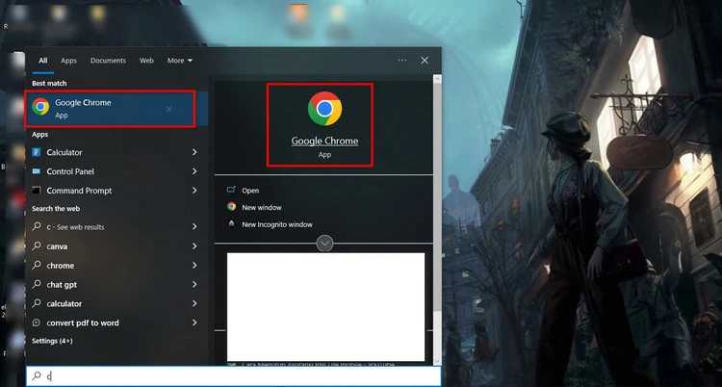Expand 'convert pdf to word' arrow

(x=194, y=322)
